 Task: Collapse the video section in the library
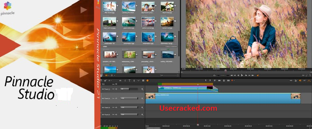(x=102, y=47)
